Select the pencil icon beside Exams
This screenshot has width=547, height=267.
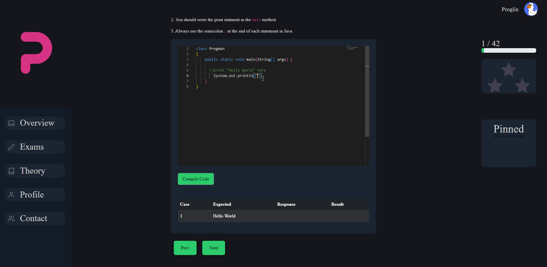click(11, 147)
